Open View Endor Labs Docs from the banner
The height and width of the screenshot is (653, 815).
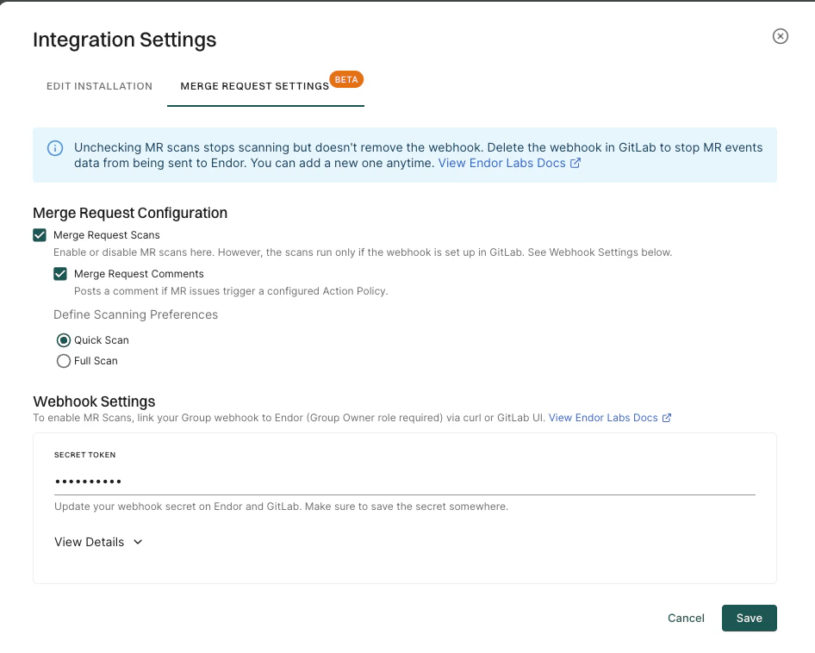point(501,163)
